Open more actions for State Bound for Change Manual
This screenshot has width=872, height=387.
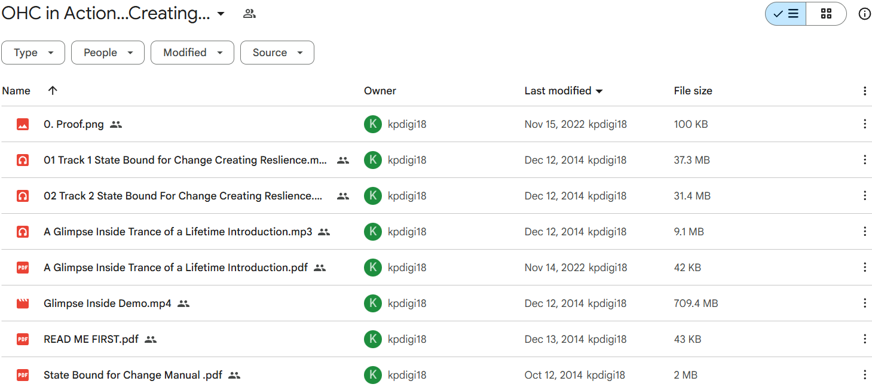(864, 375)
